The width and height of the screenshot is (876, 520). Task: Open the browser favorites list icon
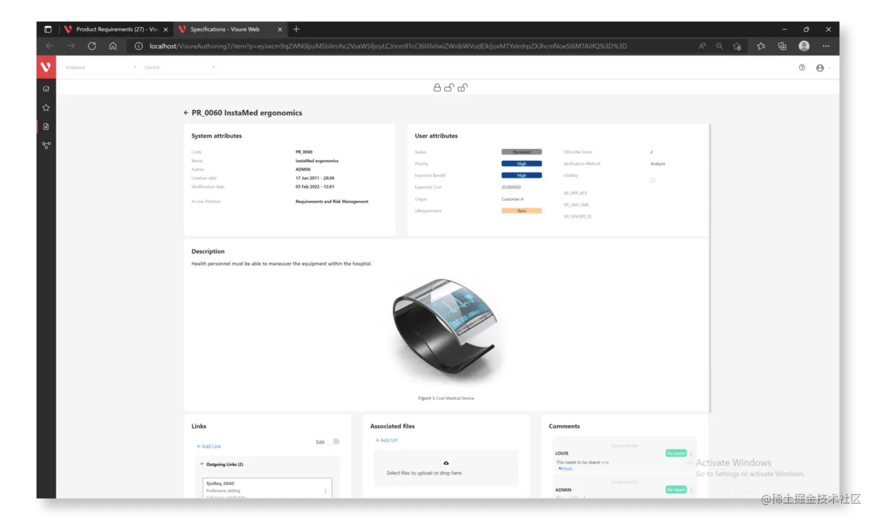[761, 46]
